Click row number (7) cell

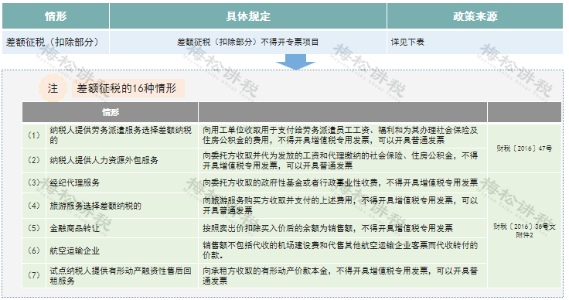coord(34,275)
